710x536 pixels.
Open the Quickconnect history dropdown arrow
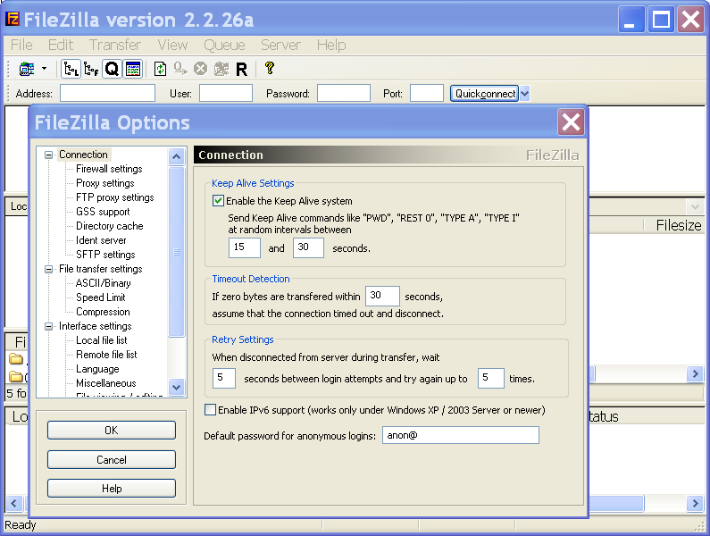(524, 94)
